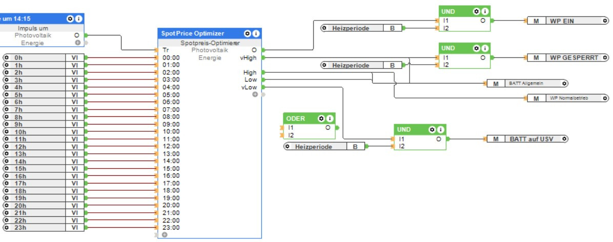Click gear icon on WP GESPERRT marker

[604, 57]
